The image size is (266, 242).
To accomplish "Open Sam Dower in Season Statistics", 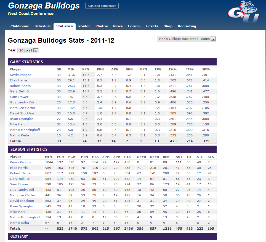I will 19,184.
